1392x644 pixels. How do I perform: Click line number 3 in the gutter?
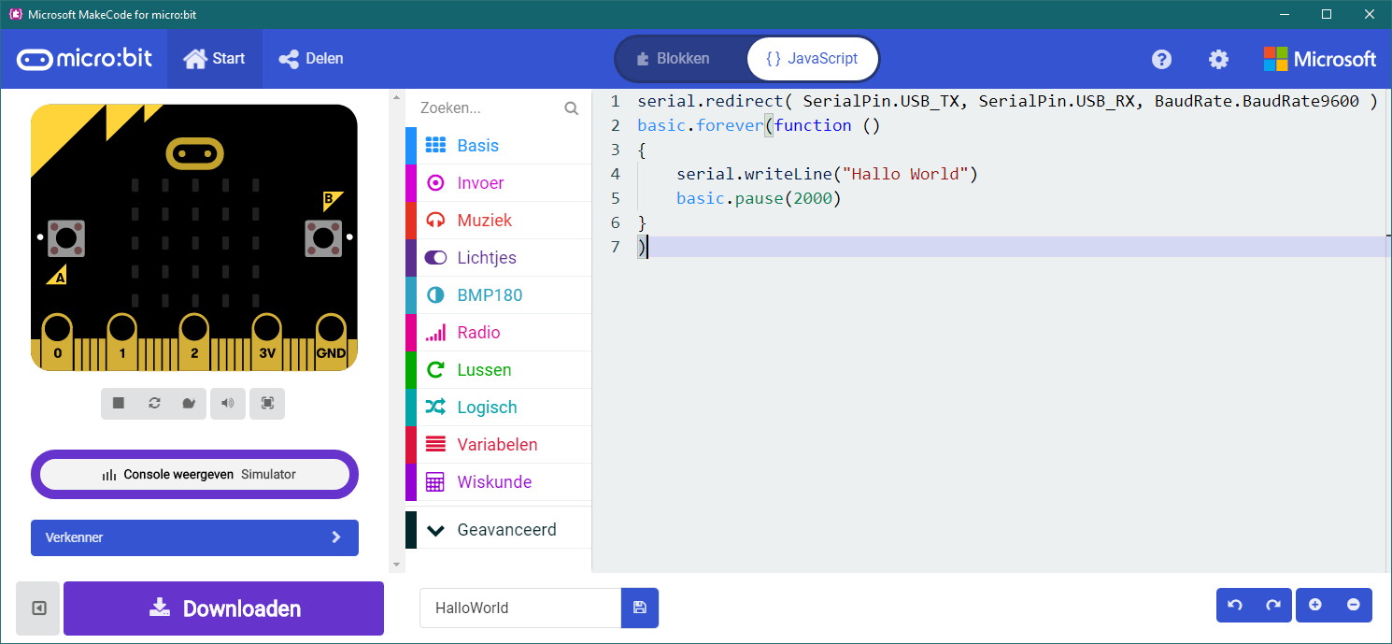614,150
